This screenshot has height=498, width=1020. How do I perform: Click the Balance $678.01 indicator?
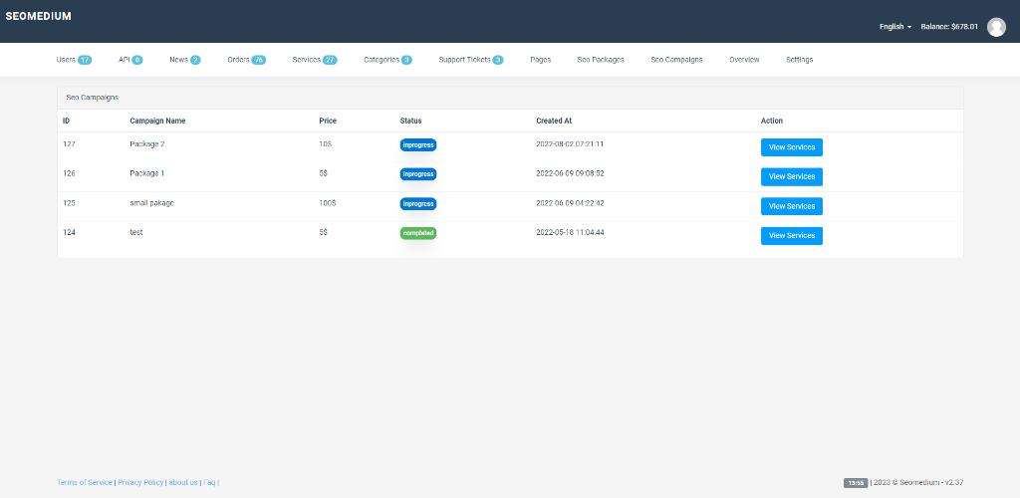pos(949,27)
